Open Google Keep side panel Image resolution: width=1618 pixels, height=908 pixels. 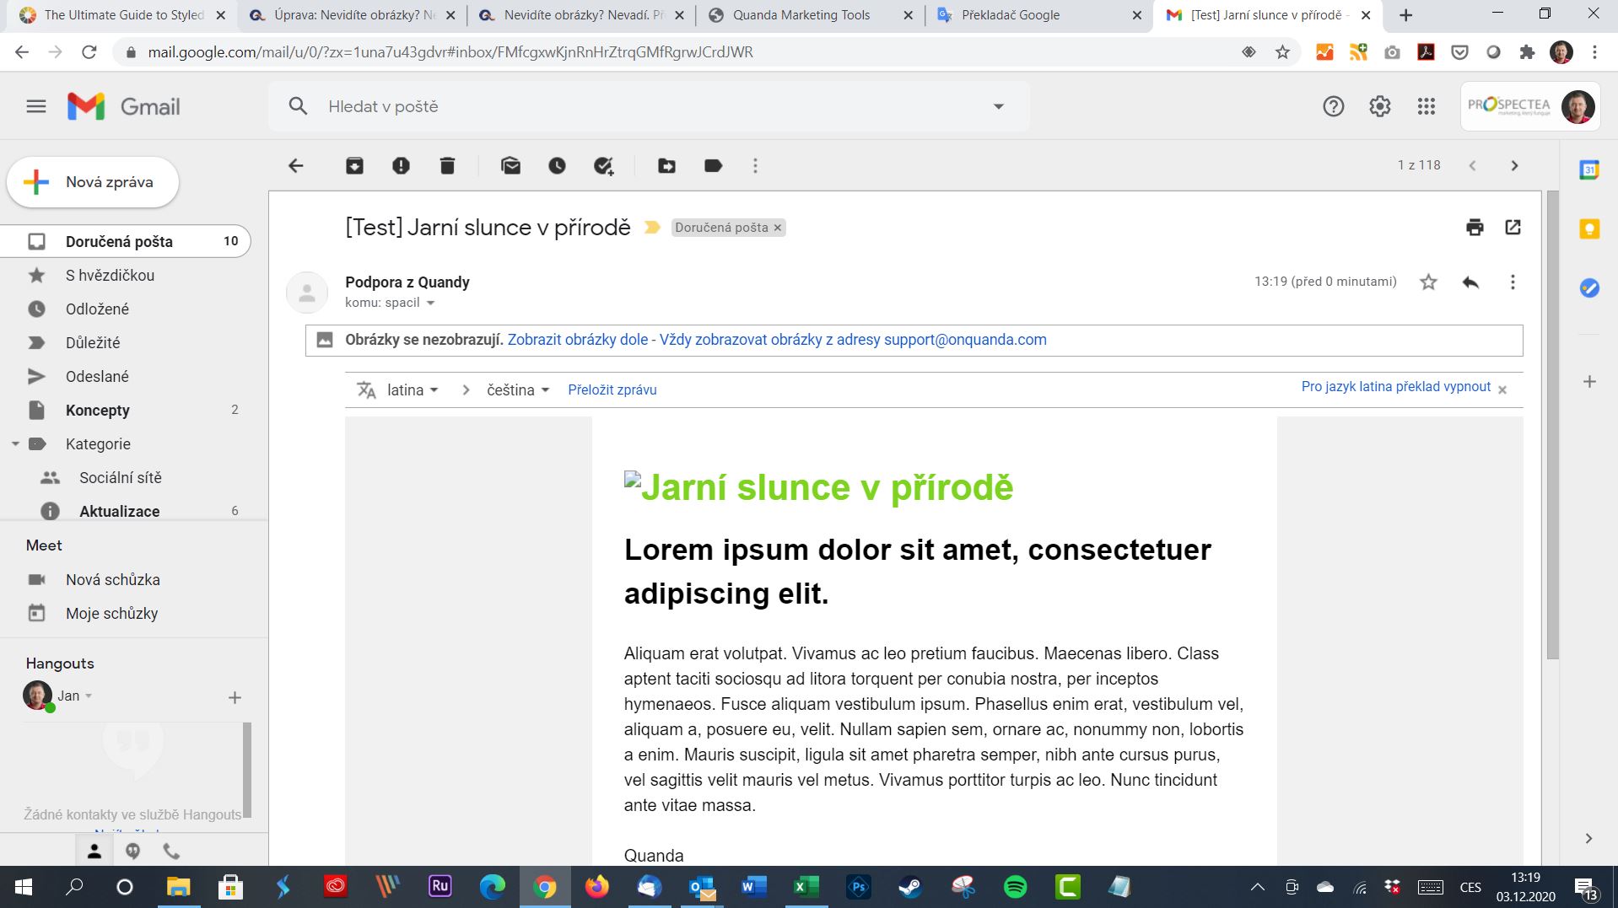(x=1589, y=228)
